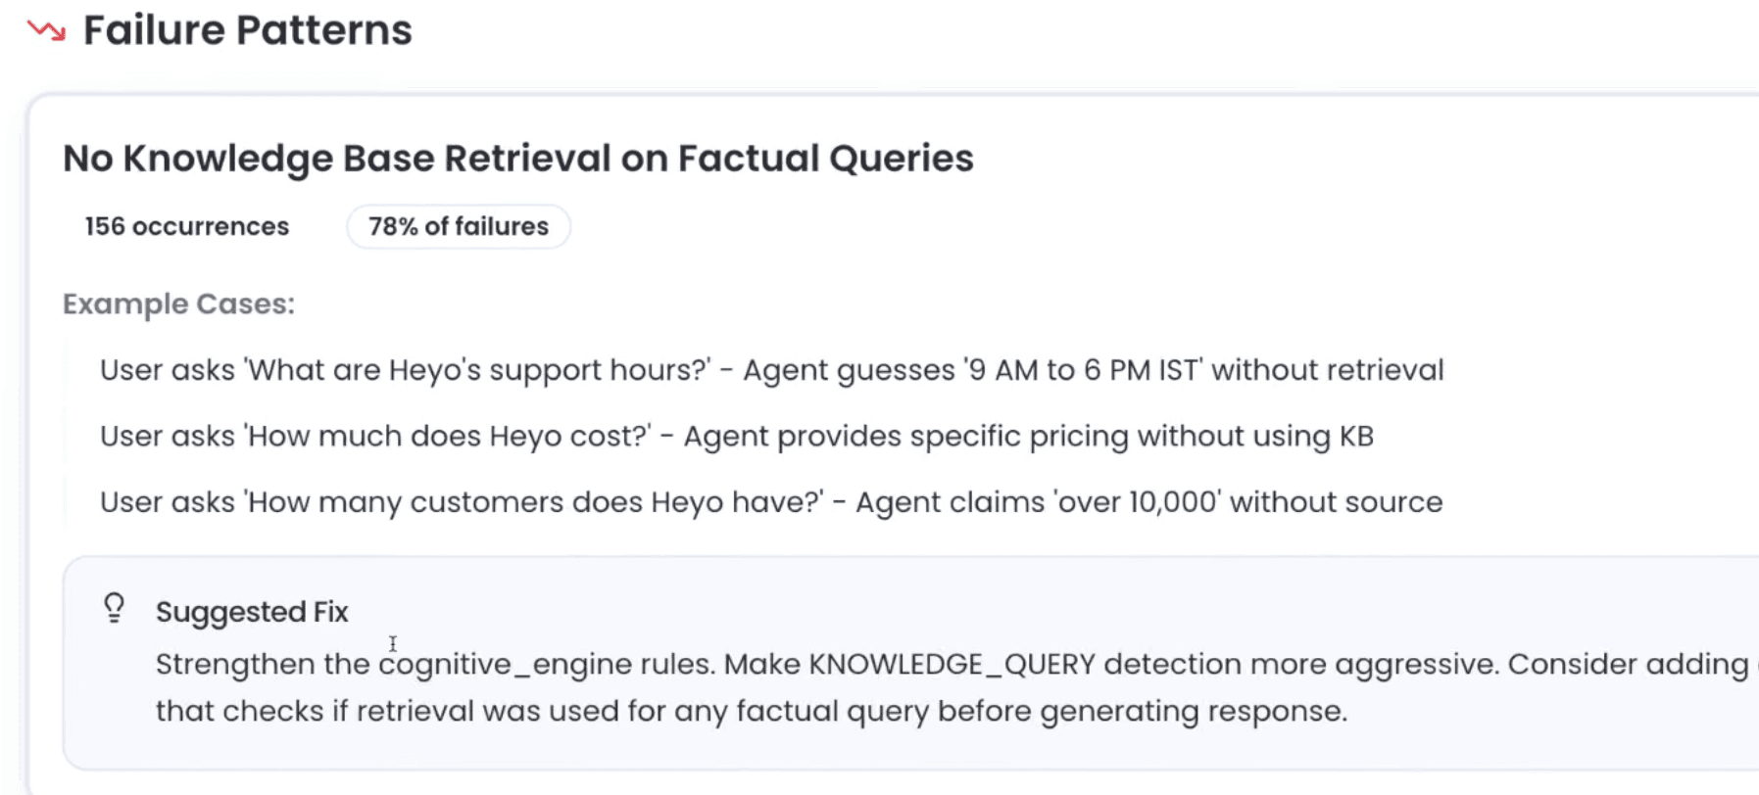Viewport: 1759px width, 795px height.
Task: Click 'without source' in the third example
Action: tap(1336, 503)
